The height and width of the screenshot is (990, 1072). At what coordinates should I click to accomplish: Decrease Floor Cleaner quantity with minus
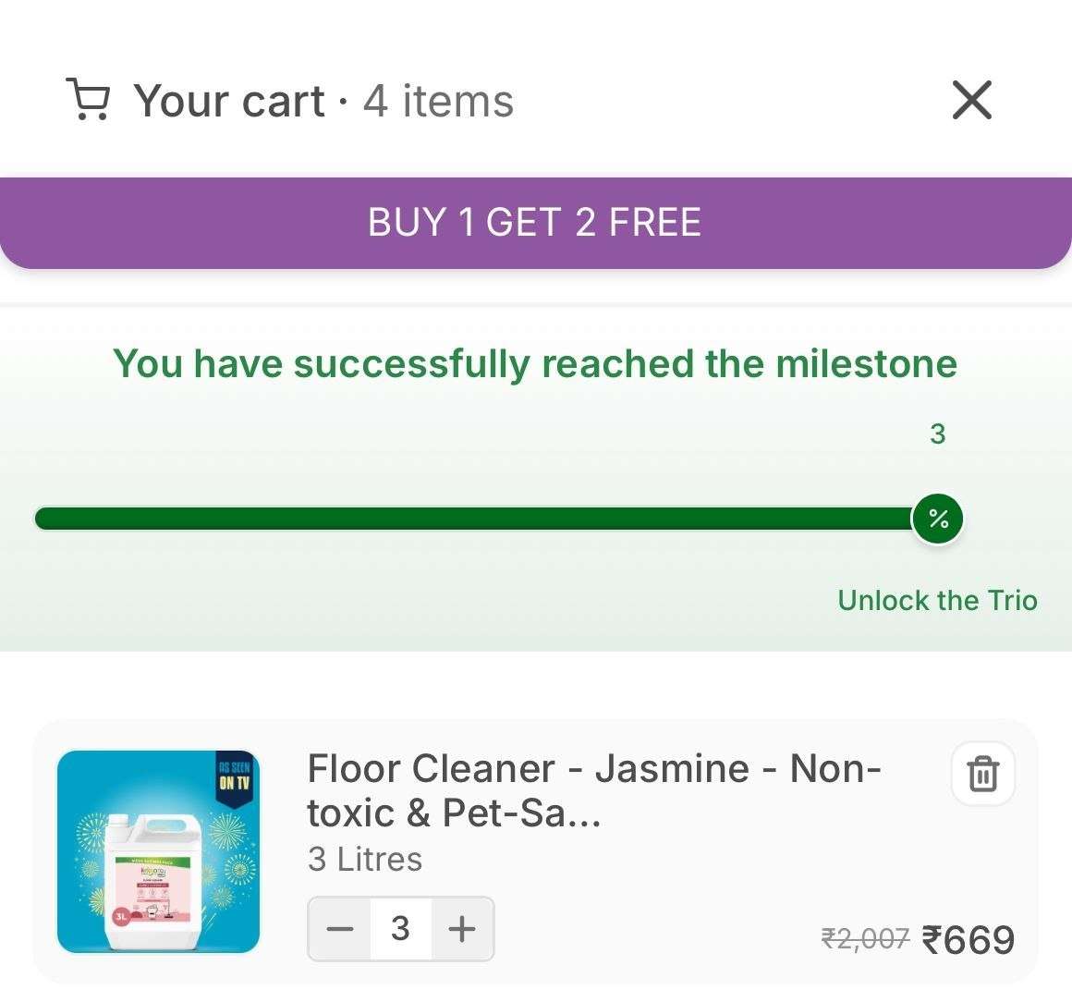pos(340,929)
